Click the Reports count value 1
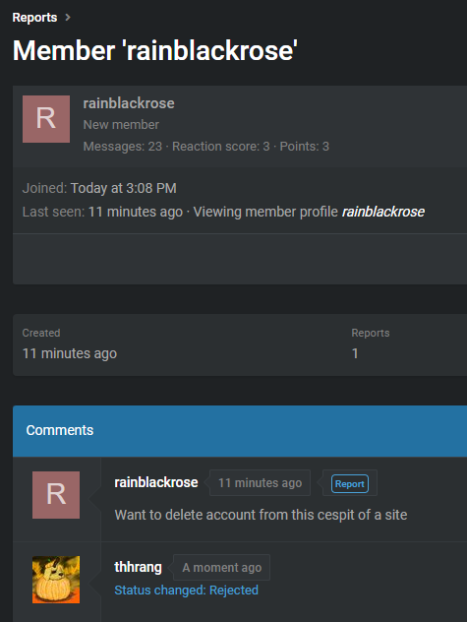The image size is (467, 622). [x=355, y=353]
